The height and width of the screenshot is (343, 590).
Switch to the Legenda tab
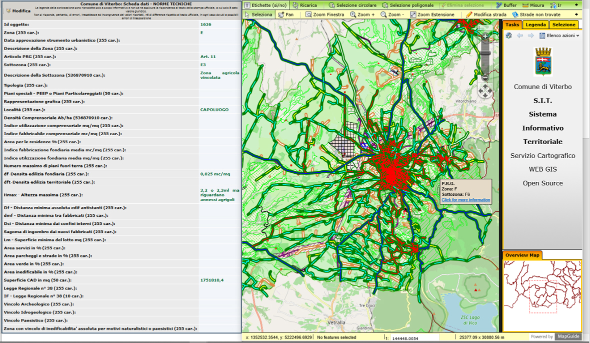tap(535, 25)
